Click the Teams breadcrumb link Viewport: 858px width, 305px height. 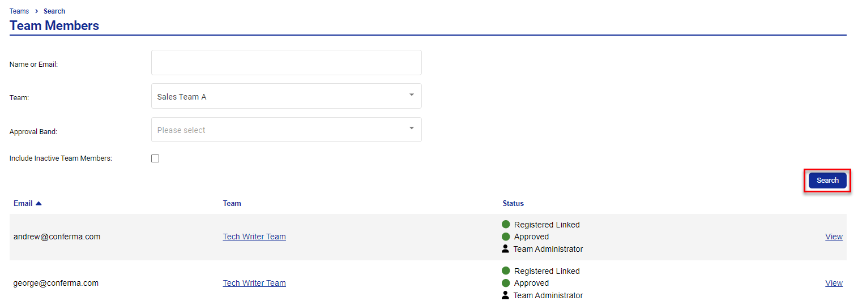coord(19,11)
